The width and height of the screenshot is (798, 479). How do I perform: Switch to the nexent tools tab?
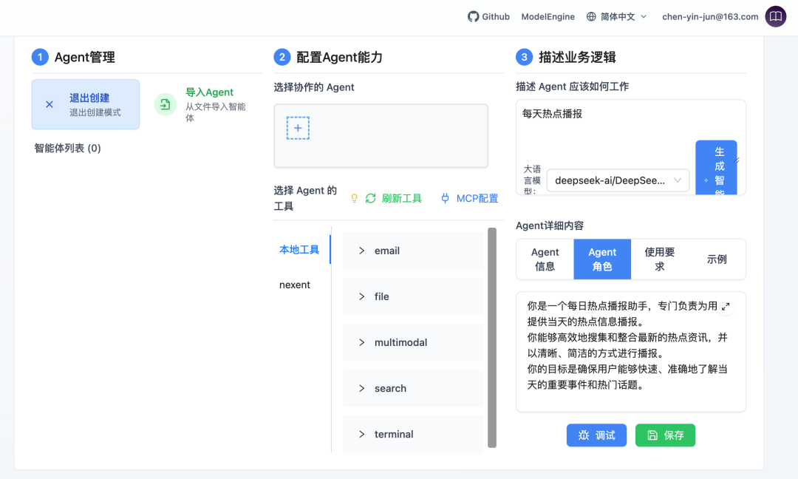pos(295,285)
